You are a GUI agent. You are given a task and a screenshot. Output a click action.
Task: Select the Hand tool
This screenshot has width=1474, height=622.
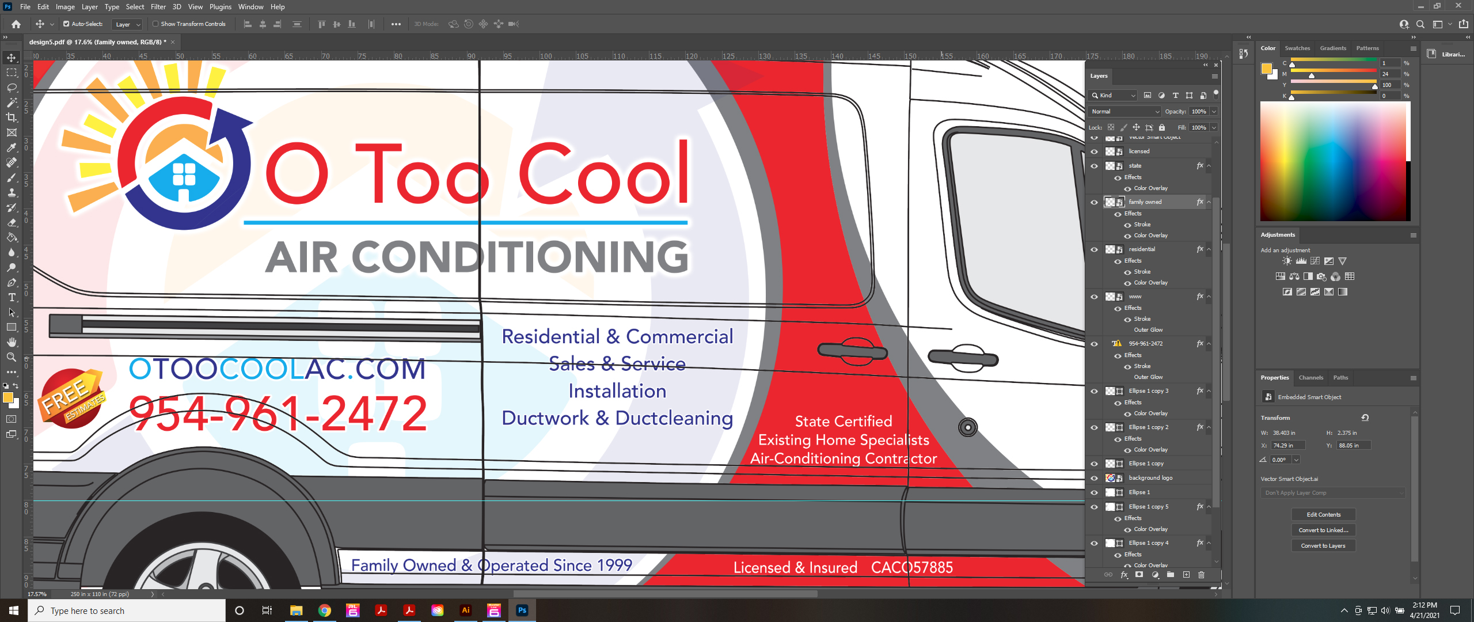12,342
